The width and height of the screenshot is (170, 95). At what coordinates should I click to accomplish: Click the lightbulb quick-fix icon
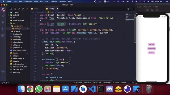[41, 21]
